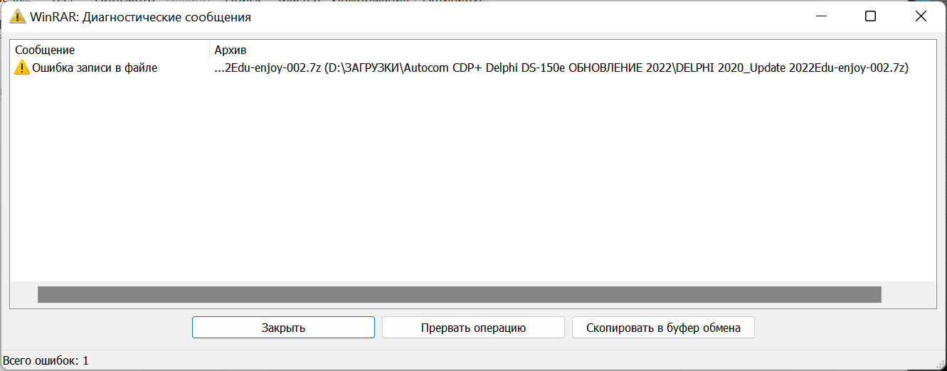
Task: Click the horizontal scrollbar thumb
Action: (x=459, y=294)
